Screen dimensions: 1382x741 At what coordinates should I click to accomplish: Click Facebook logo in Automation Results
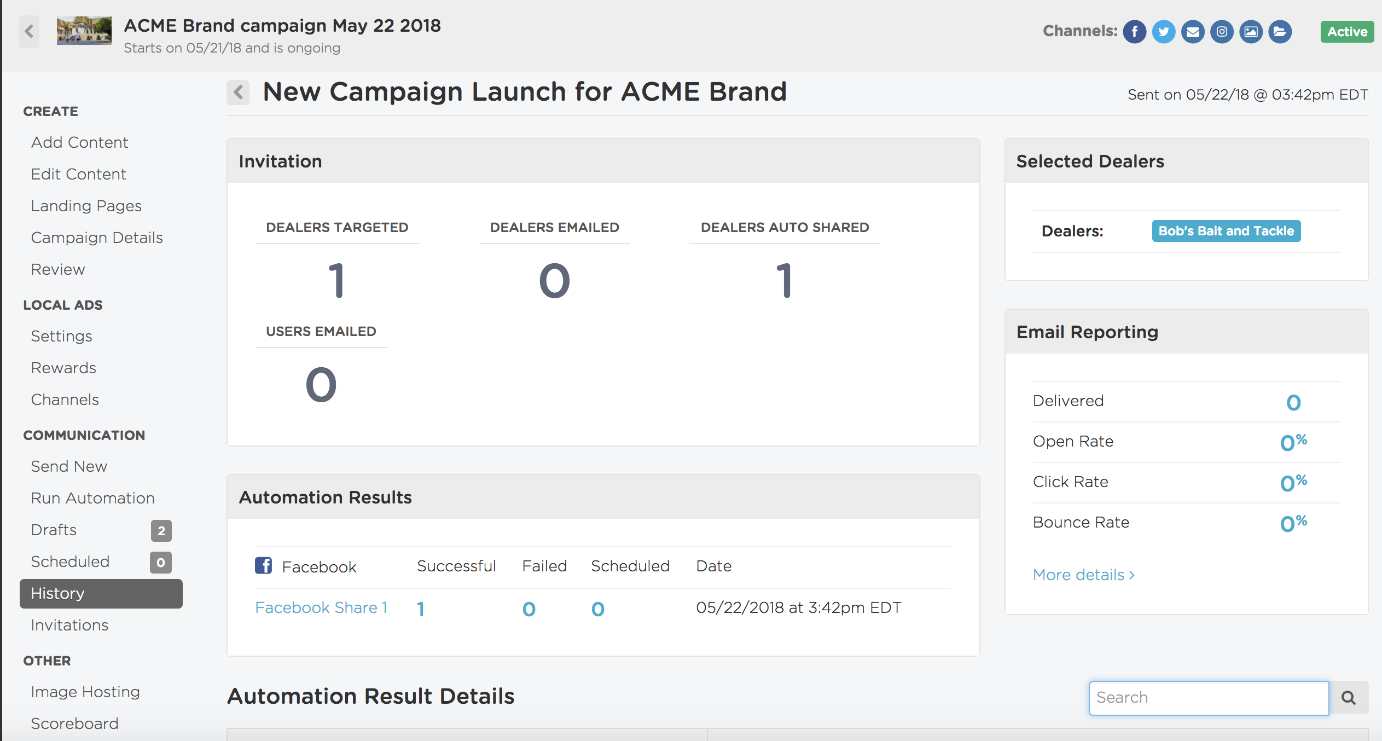click(x=263, y=565)
